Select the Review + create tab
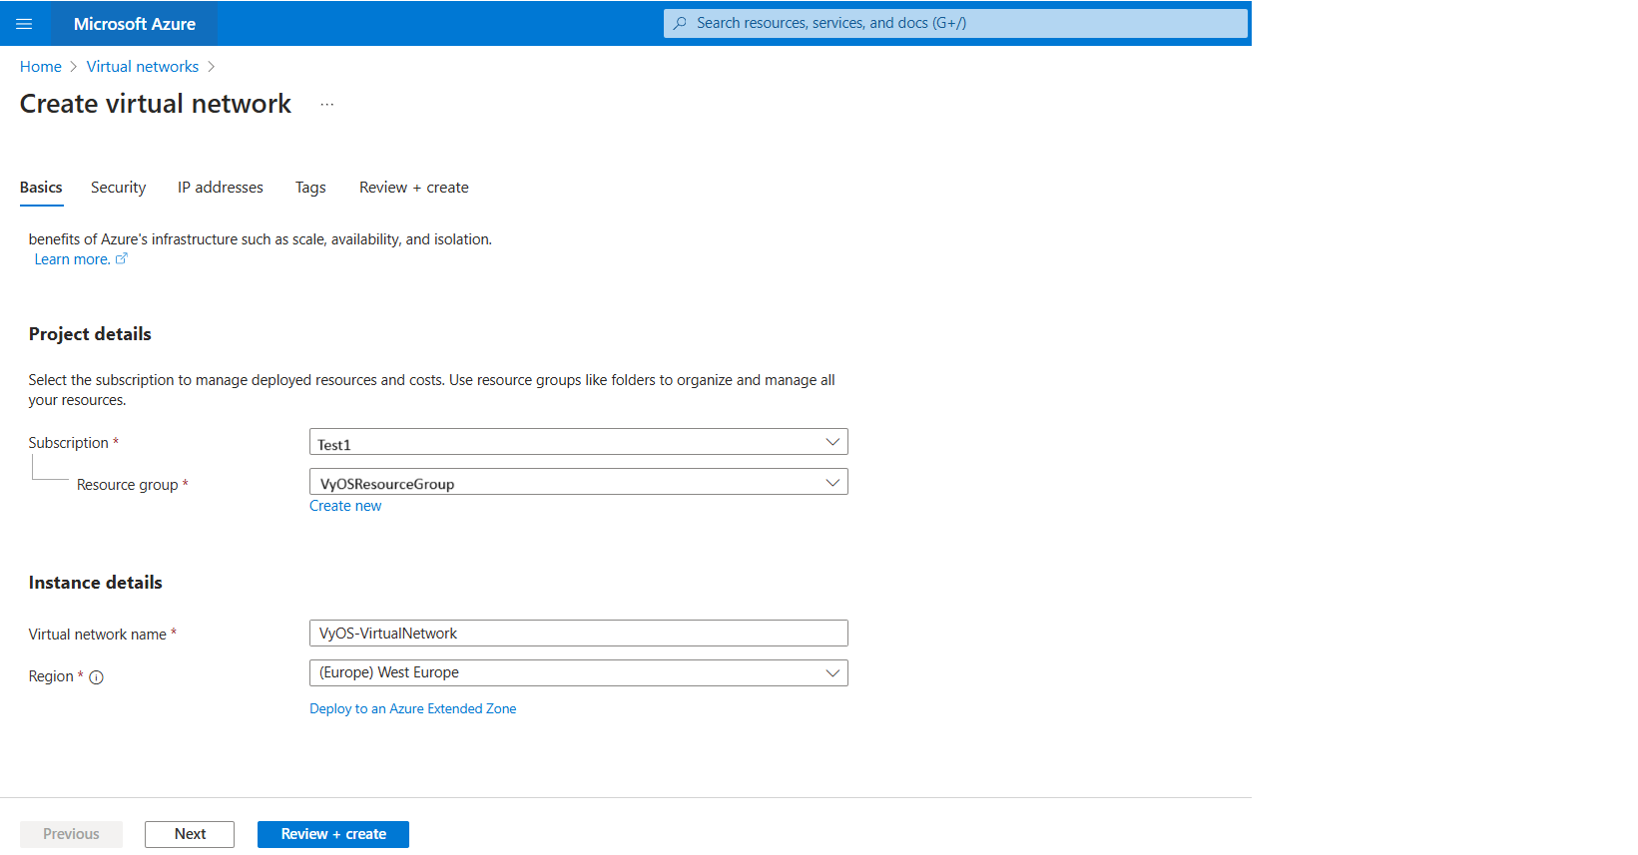Viewport: 1638px width, 855px height. 413,188
